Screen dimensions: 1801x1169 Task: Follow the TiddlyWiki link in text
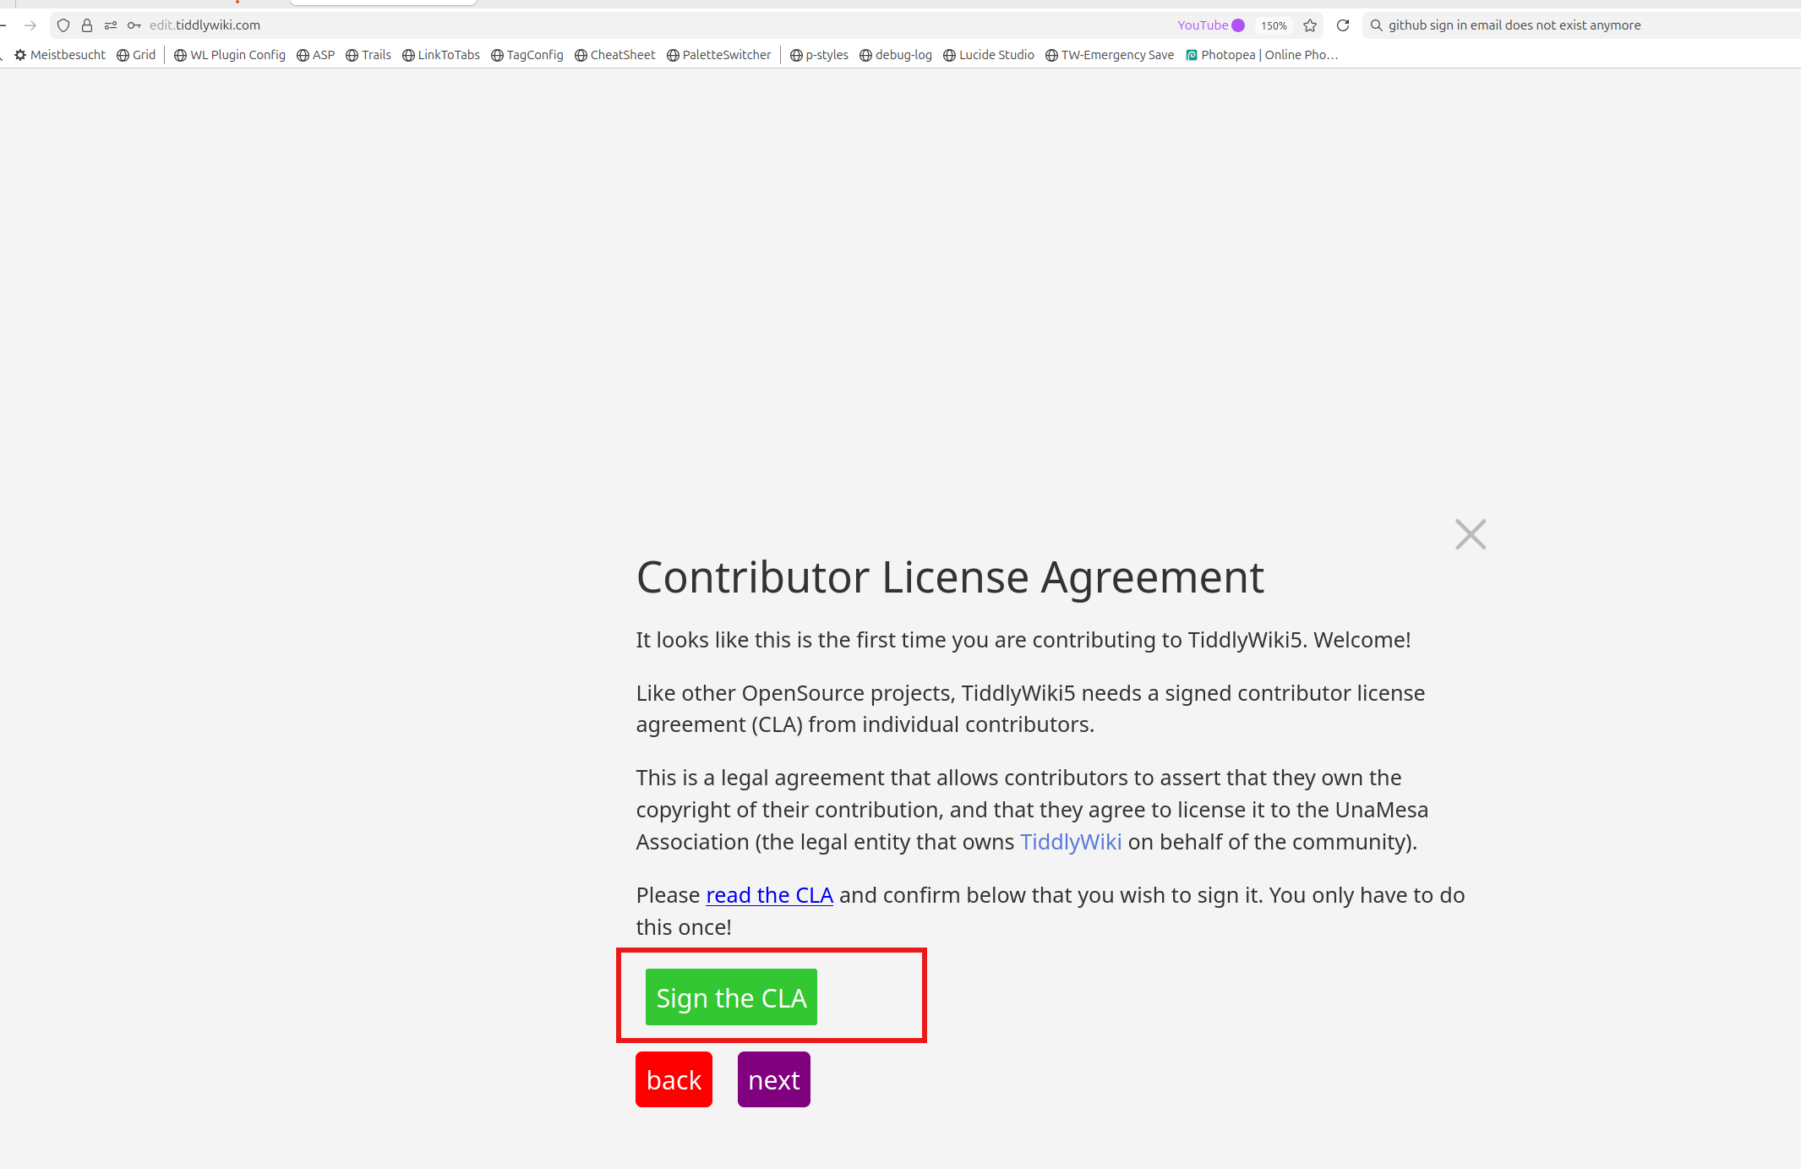tap(1071, 842)
